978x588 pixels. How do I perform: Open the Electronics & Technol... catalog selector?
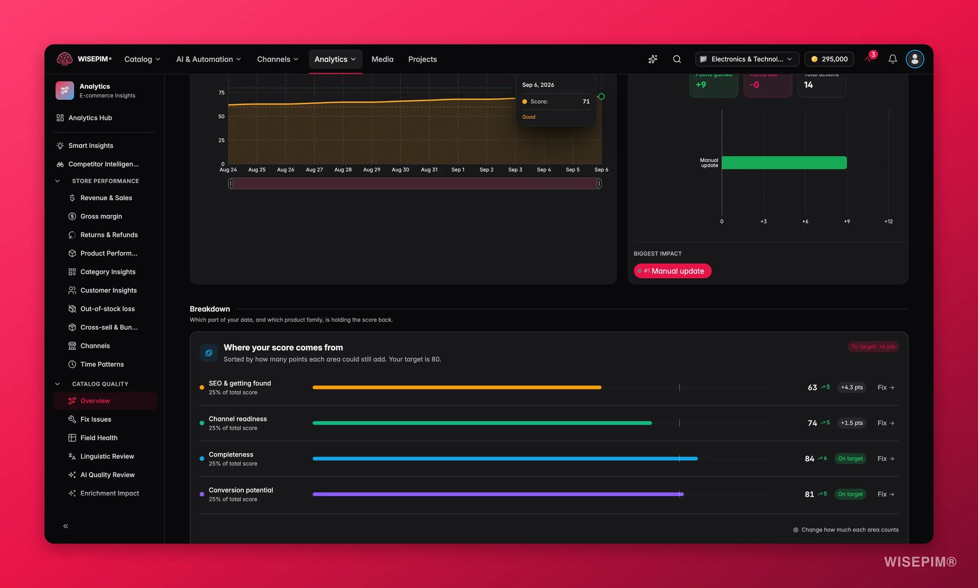pos(747,59)
